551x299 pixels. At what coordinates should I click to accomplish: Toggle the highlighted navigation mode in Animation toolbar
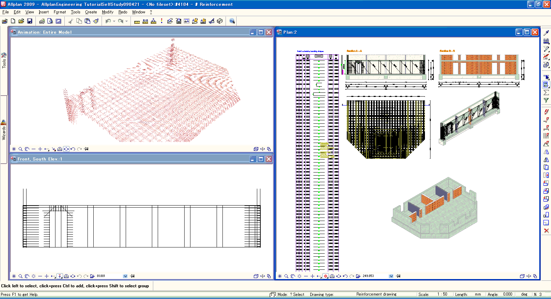(66, 149)
